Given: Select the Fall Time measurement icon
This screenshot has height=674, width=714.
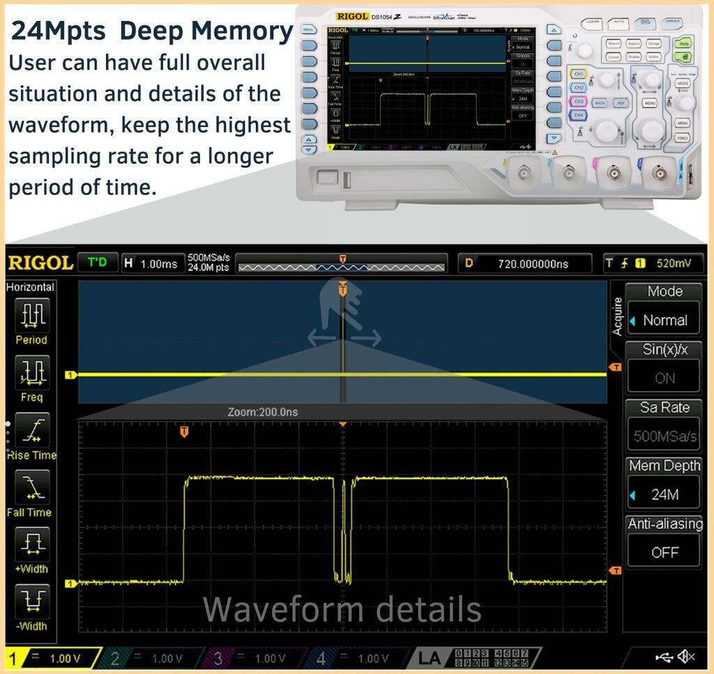Looking at the screenshot, I should 31,487.
